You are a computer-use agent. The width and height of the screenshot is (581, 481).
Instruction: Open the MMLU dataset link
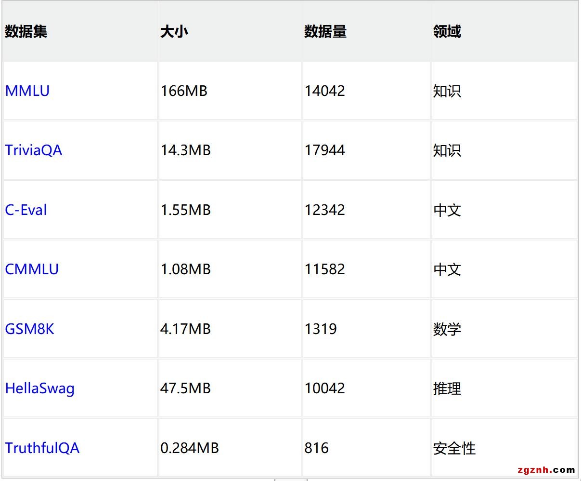[x=27, y=91]
